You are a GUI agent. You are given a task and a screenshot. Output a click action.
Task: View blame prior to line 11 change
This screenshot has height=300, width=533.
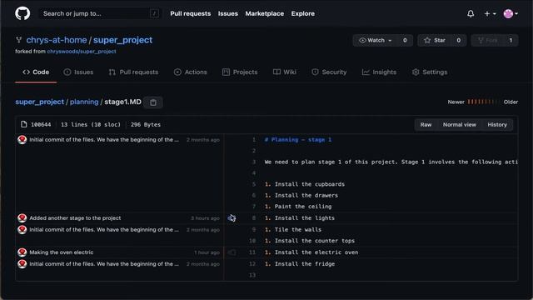tap(232, 252)
